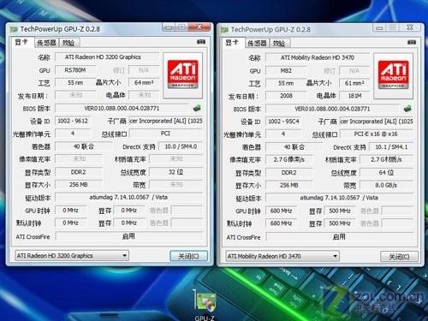Click pixel fillrate field 2.7 G像素/s
Viewport: 428px width, 321px height.
tap(289, 159)
